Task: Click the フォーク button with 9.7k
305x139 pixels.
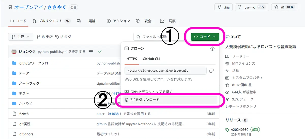Action: click(251, 7)
